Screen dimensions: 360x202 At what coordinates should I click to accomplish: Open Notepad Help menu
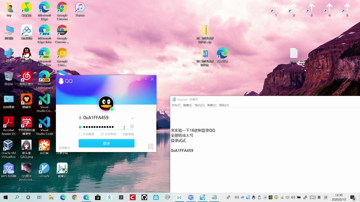coord(224,105)
